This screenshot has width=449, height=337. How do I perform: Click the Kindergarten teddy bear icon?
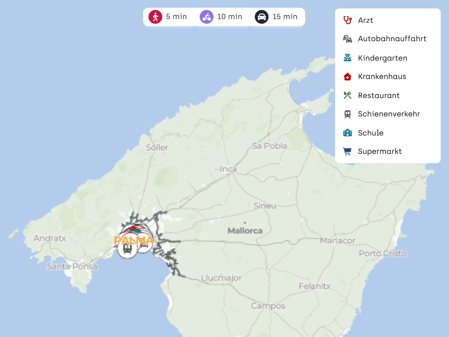tap(347, 58)
